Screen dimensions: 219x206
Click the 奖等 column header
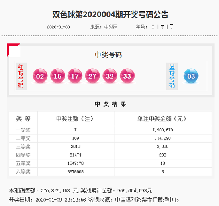[23, 119]
